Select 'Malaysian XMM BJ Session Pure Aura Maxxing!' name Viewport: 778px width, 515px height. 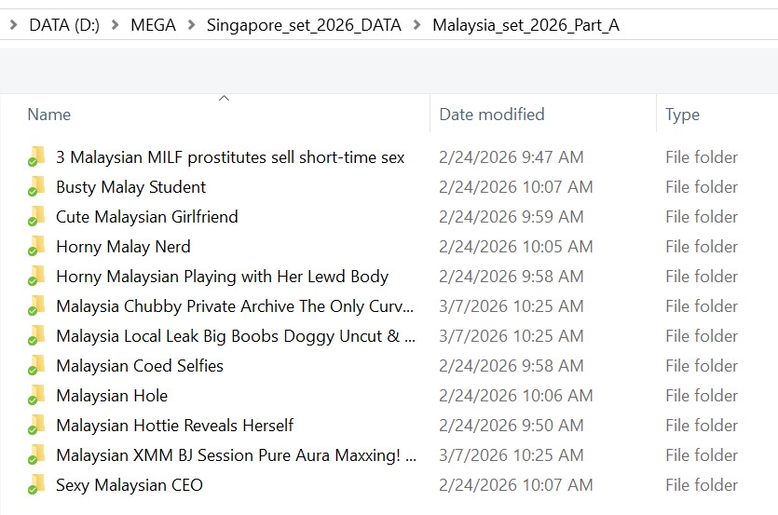point(236,455)
